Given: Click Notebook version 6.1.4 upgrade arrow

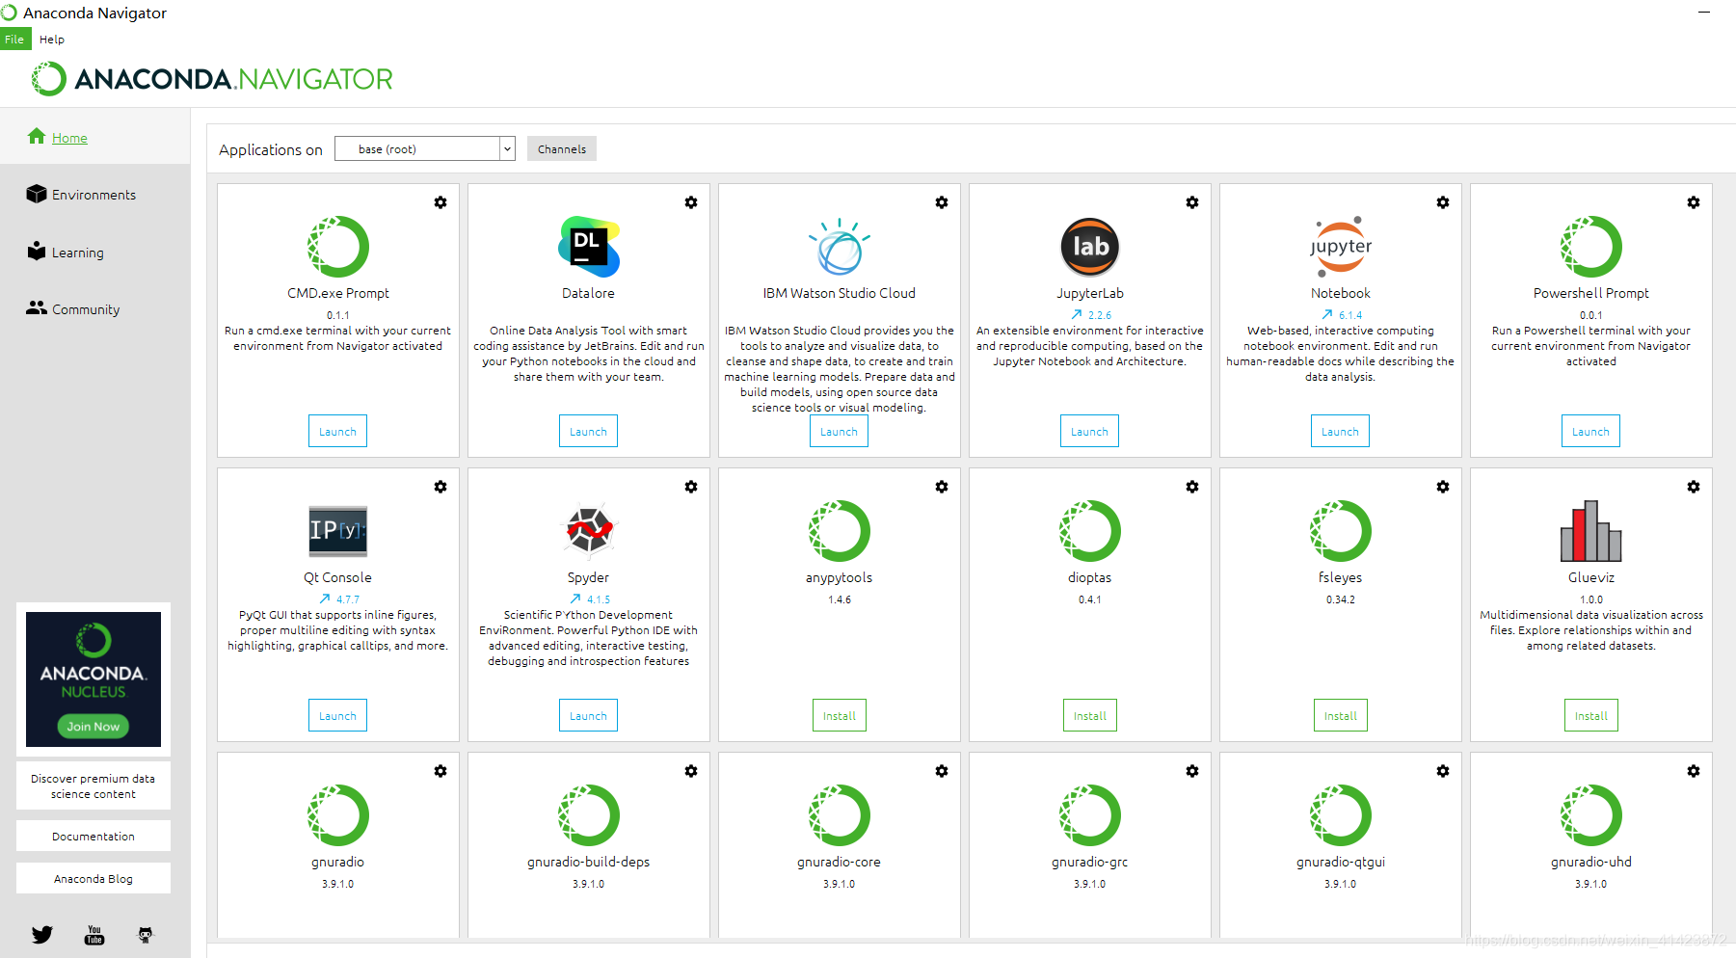Looking at the screenshot, I should (x=1327, y=315).
